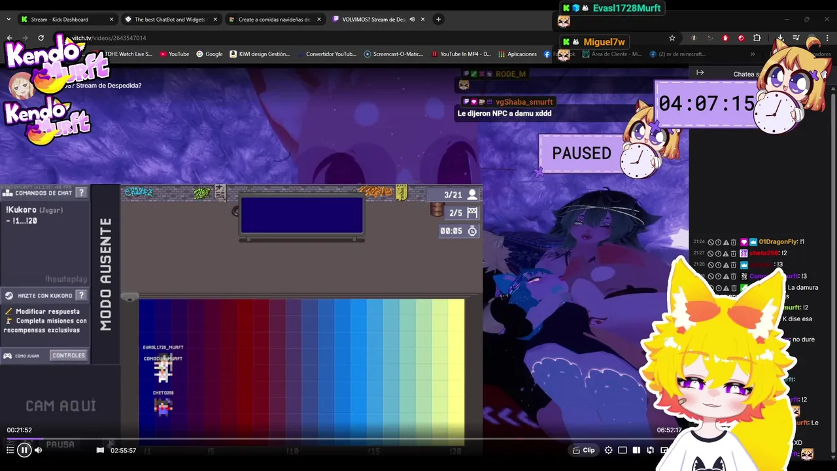
Task: Open the Chrome three-dot menu
Action: click(828, 38)
